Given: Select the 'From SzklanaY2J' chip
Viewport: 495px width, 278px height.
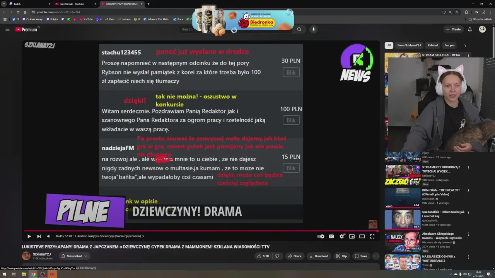Looking at the screenshot, I should pos(409,45).
